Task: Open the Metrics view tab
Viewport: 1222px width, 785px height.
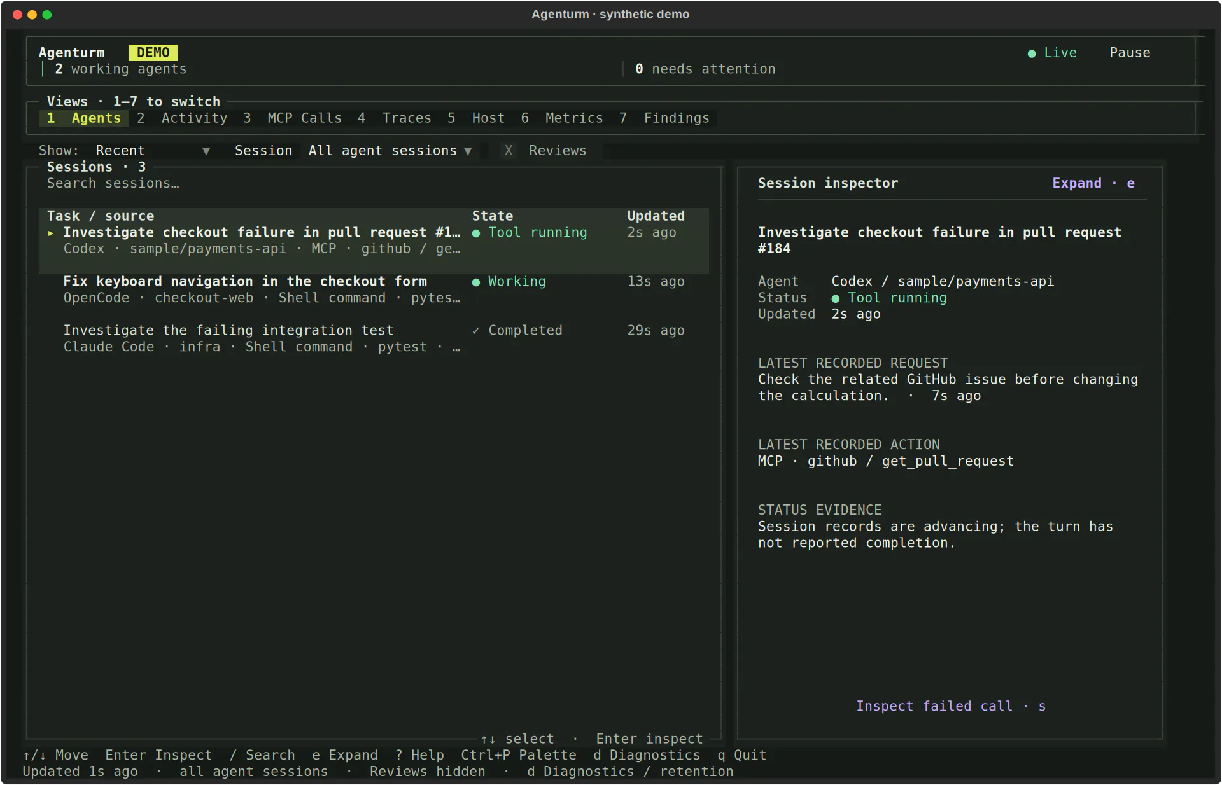Action: (x=562, y=118)
